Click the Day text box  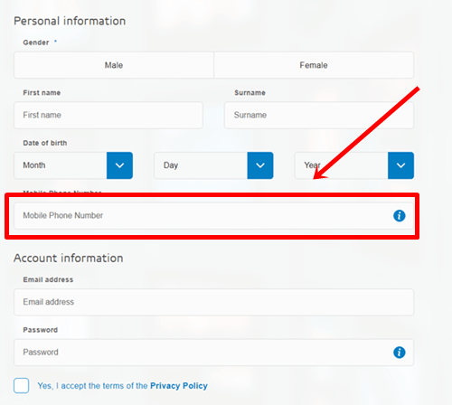pos(201,165)
